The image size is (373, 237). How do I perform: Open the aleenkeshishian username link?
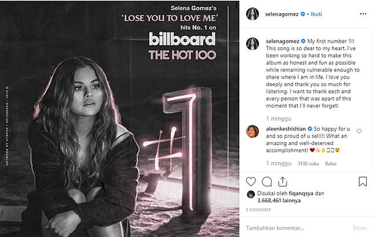pos(284,128)
